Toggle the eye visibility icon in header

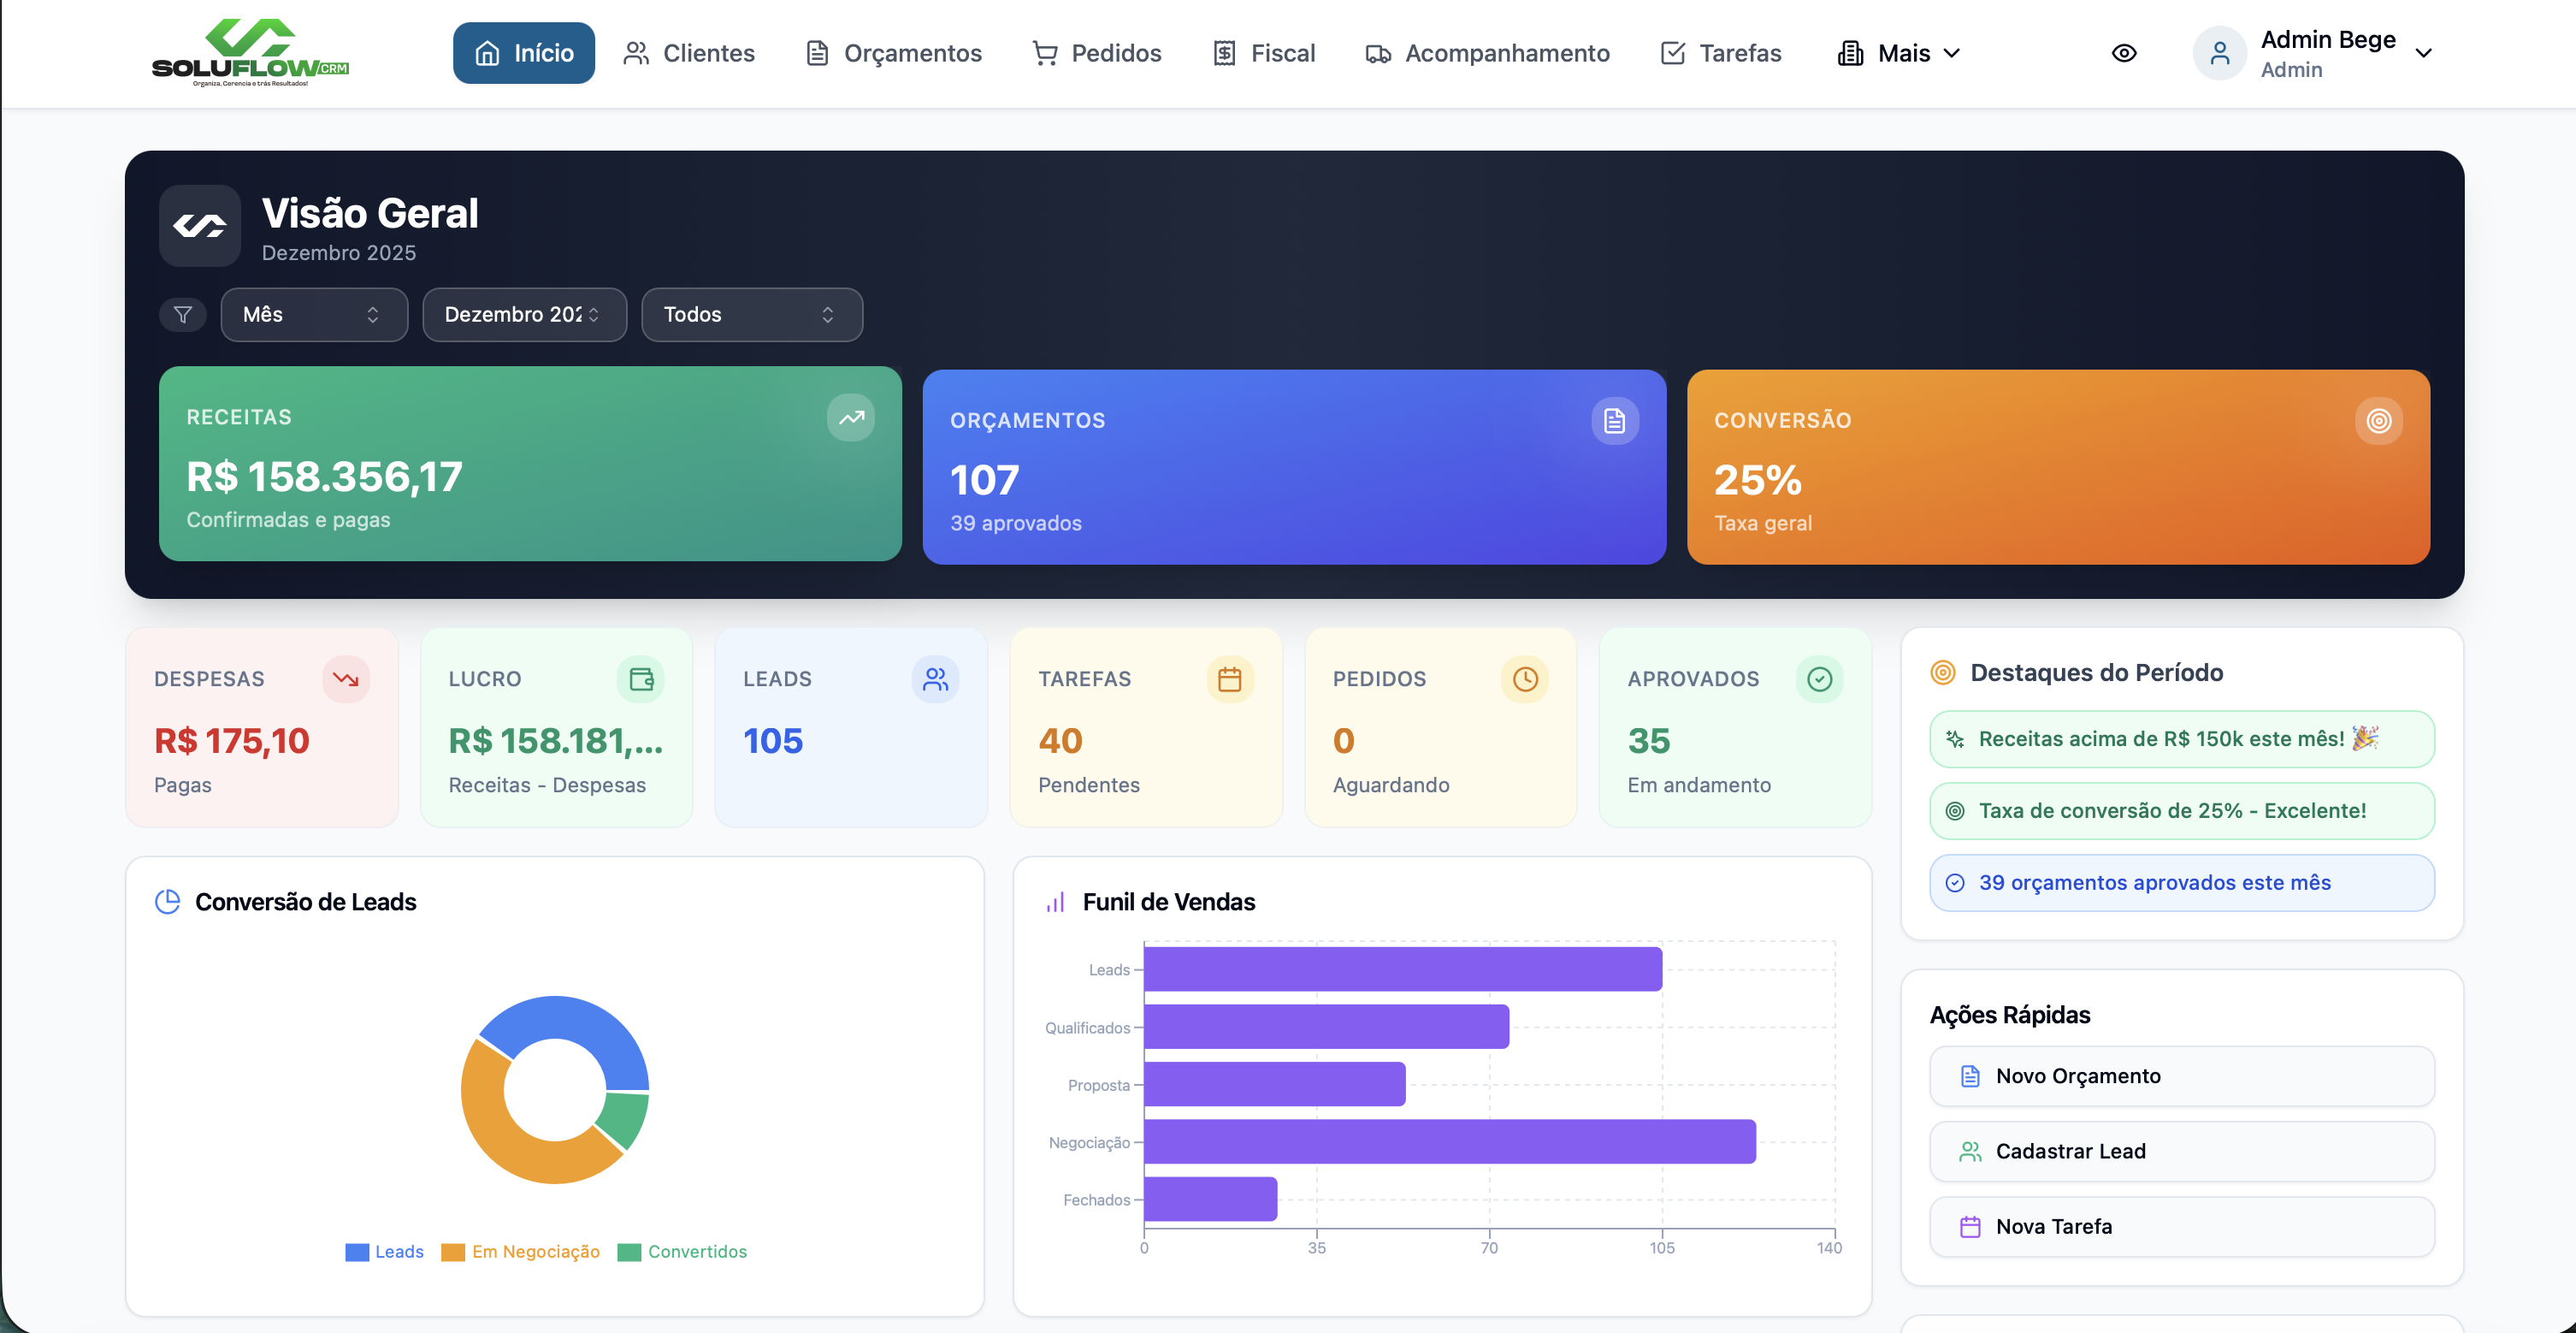click(x=2125, y=53)
